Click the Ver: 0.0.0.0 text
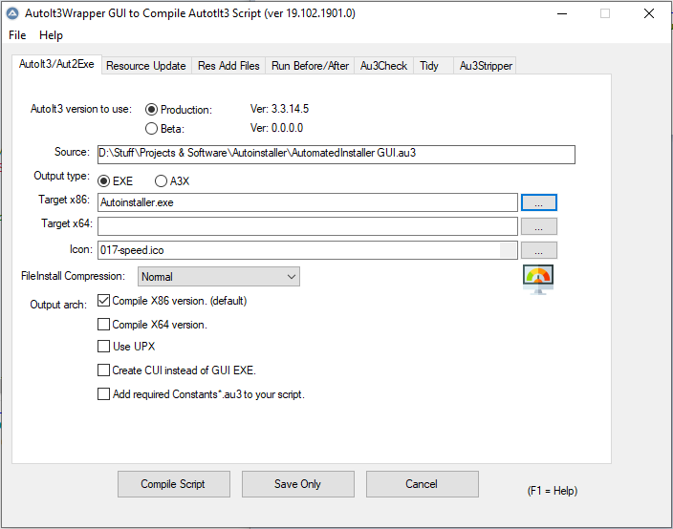Viewport: 673px width, 529px height. [x=277, y=128]
